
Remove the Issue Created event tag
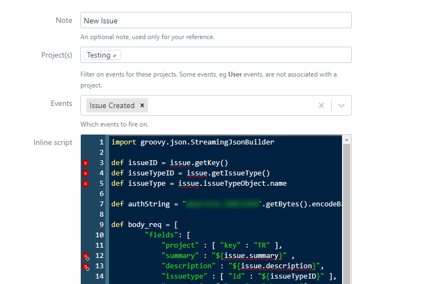(x=142, y=105)
